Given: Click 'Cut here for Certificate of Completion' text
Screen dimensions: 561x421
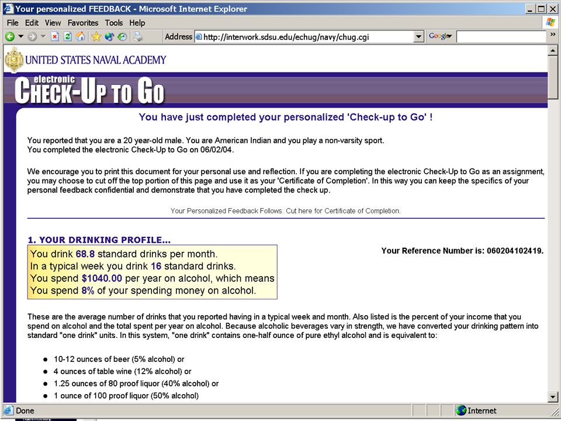Looking at the screenshot, I should click(343, 211).
